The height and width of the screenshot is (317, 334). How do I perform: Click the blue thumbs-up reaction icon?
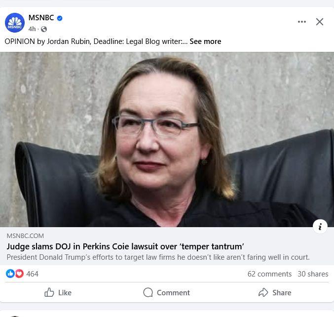pos(10,274)
